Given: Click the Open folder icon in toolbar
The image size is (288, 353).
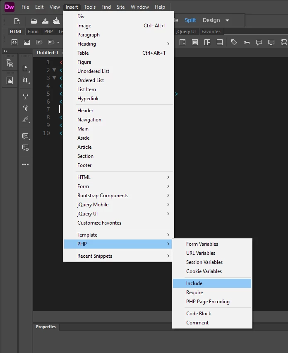Looking at the screenshot, I should point(34,21).
